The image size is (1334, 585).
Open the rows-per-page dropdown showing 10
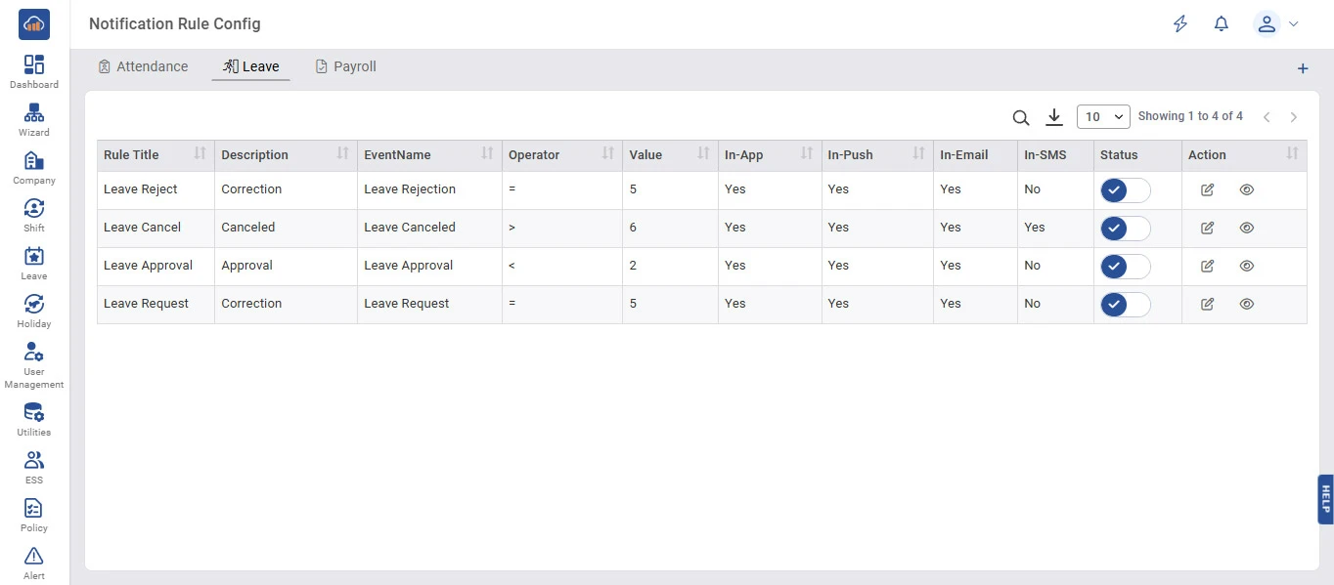(x=1102, y=117)
